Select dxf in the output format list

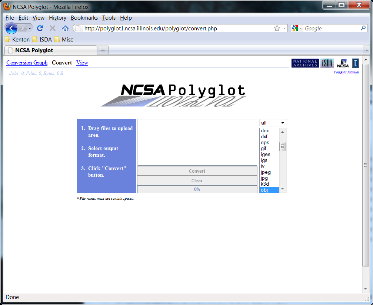(x=269, y=137)
